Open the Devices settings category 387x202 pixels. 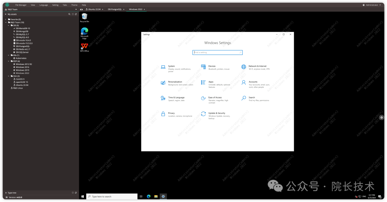tap(215, 67)
